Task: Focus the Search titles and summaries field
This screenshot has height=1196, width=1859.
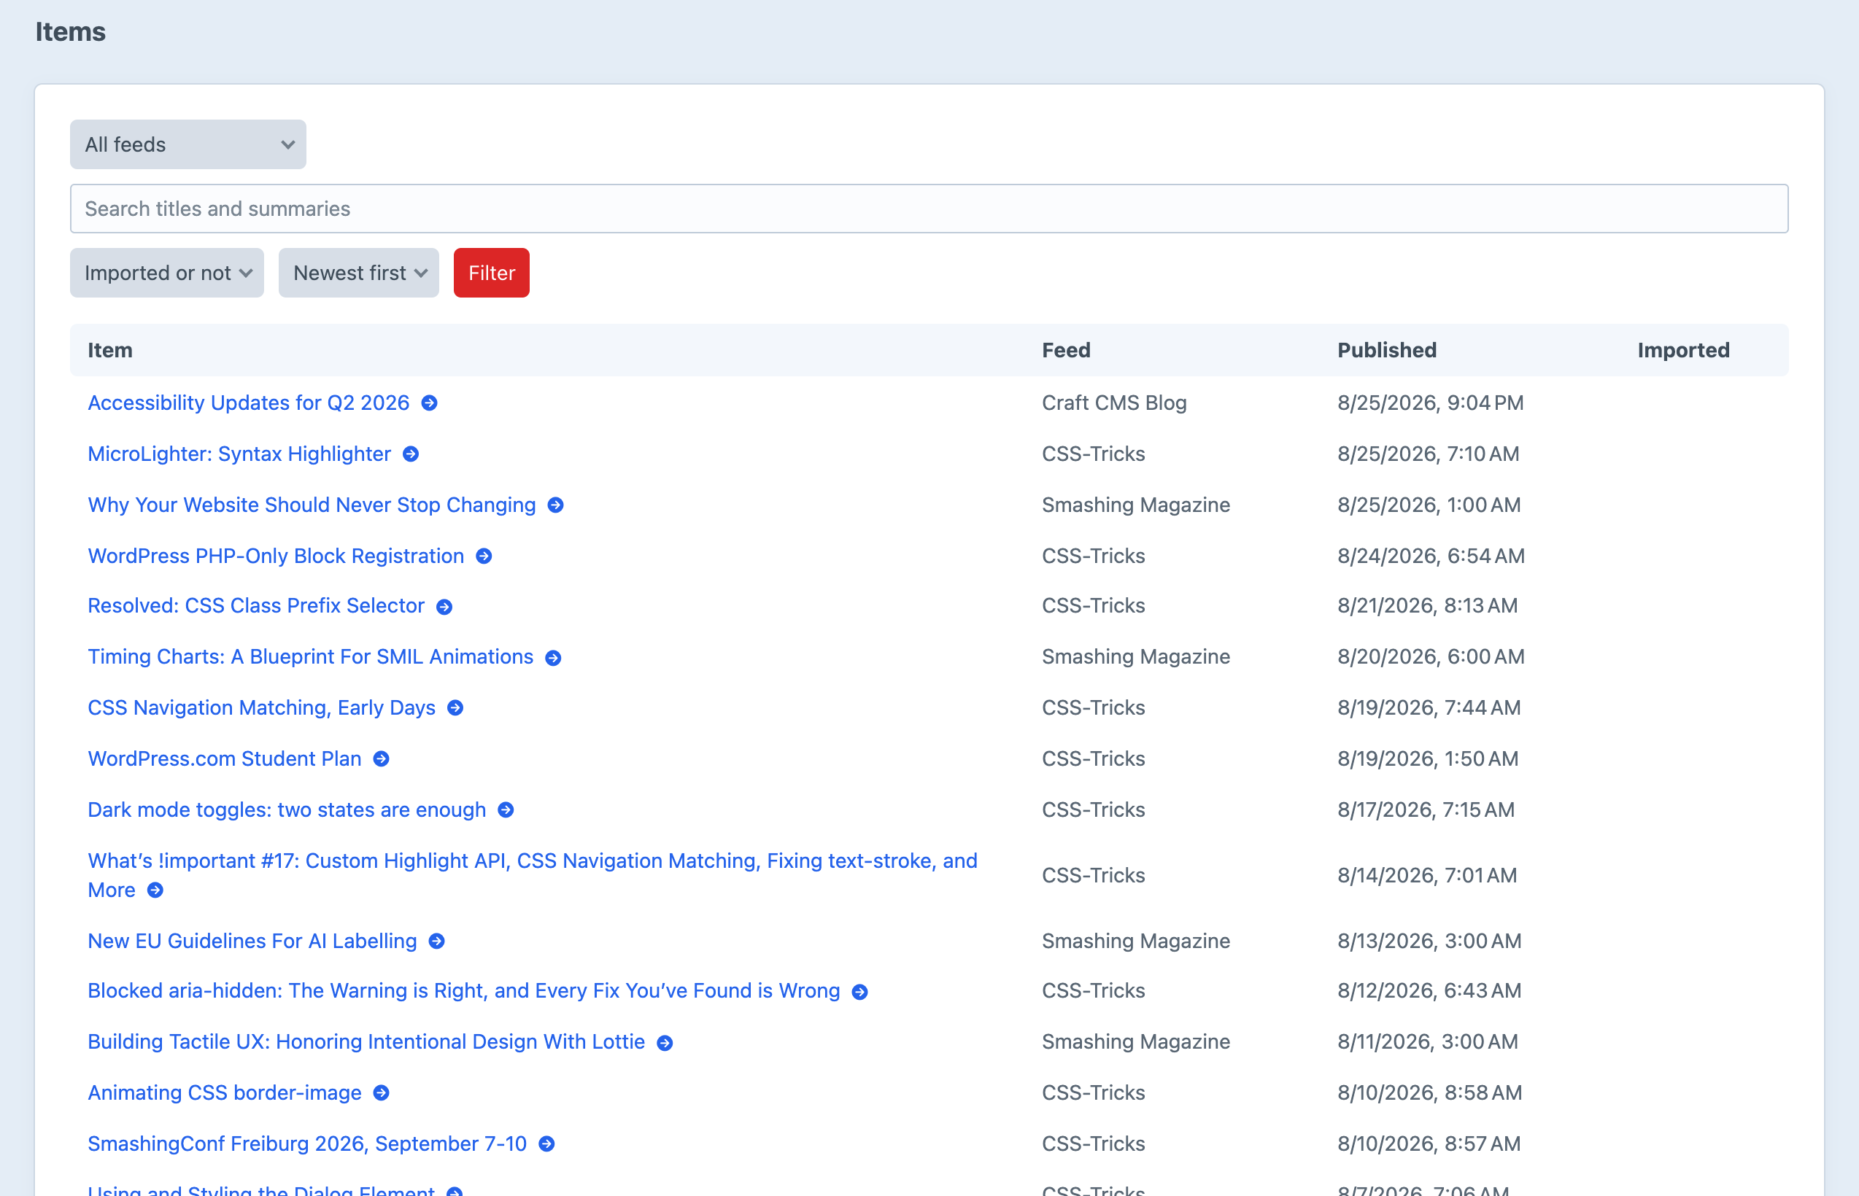Action: pyautogui.click(x=929, y=208)
